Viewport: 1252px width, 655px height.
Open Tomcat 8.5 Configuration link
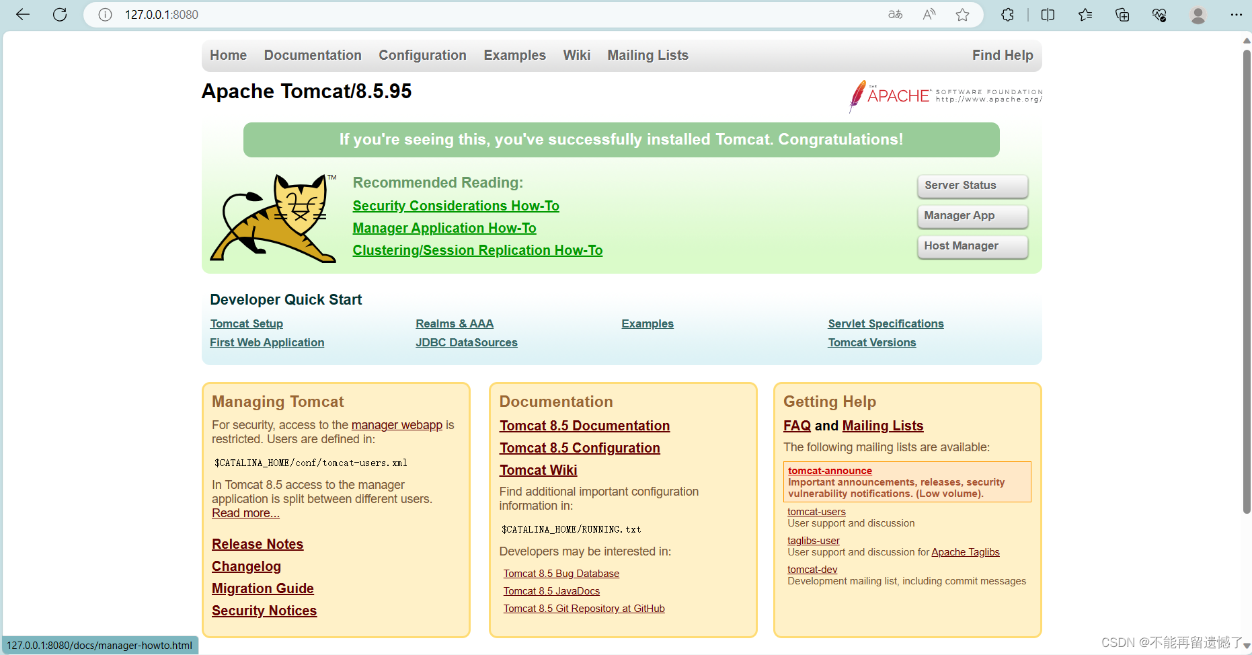click(580, 448)
